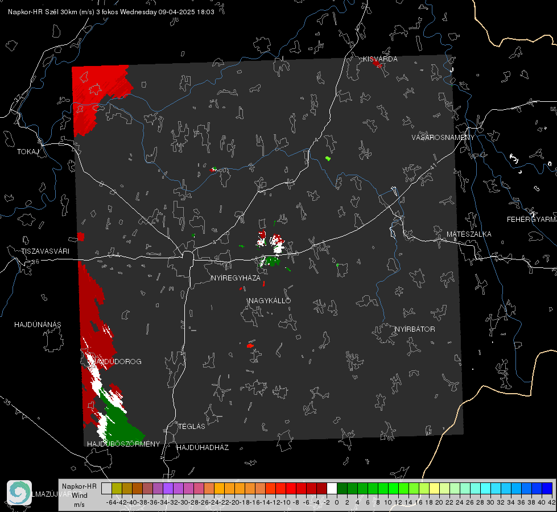Pick the dark green swatch between 0 and 2
This screenshot has width=557, height=512.
[x=342, y=489]
